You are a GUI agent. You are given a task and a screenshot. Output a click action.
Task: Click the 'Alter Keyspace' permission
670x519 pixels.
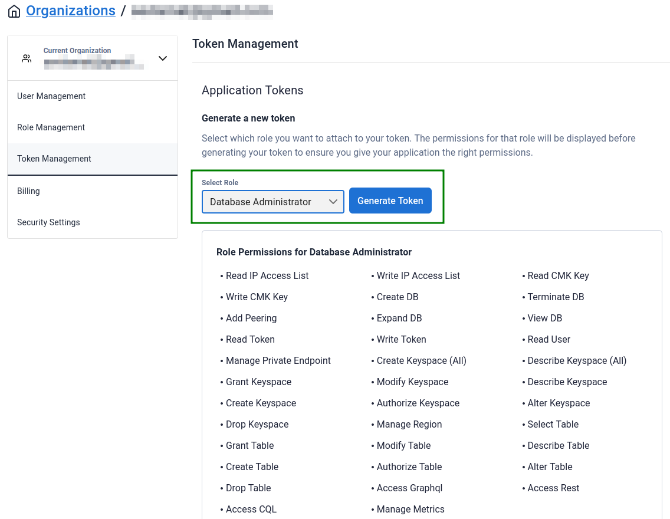tap(559, 403)
